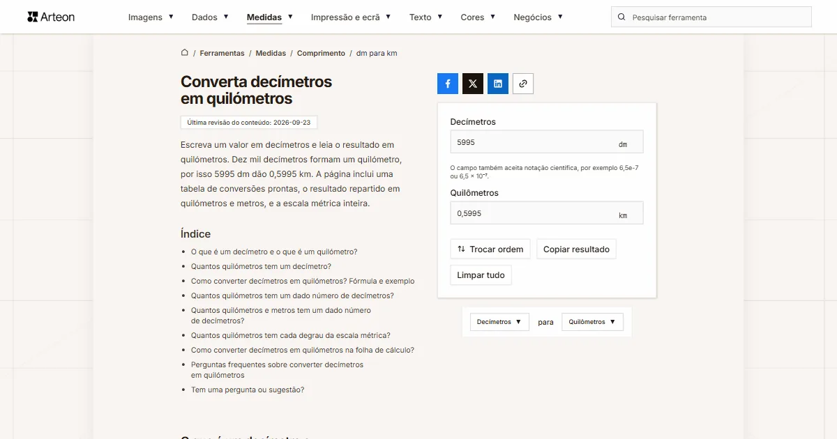This screenshot has width=837, height=439.
Task: Share page on Facebook
Action: (448, 84)
